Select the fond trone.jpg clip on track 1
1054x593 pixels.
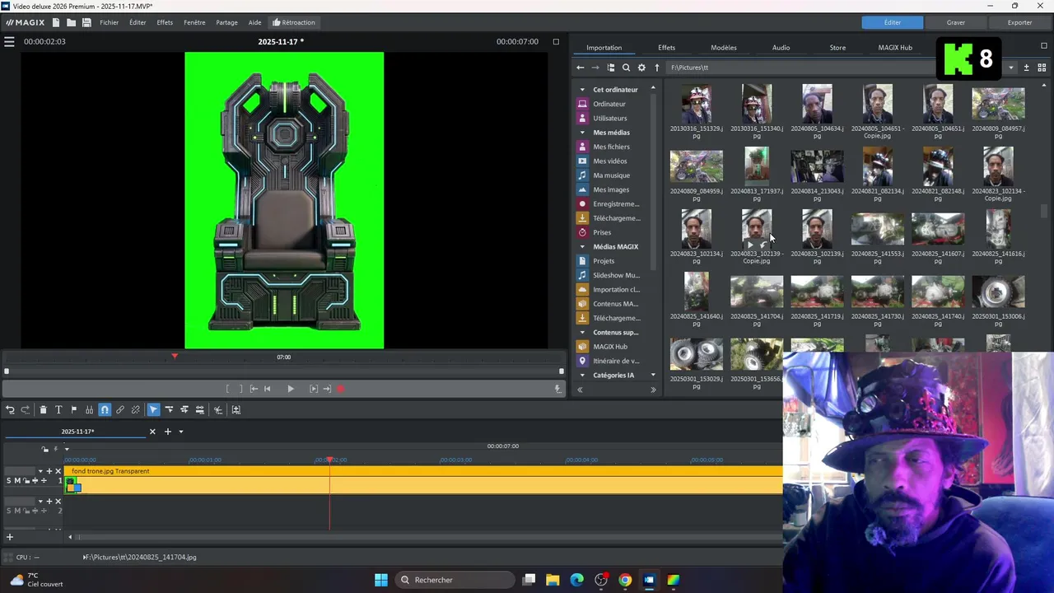(x=423, y=481)
